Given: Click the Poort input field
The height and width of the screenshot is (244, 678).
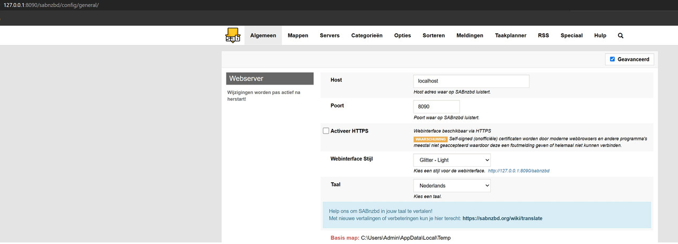Looking at the screenshot, I should click(x=436, y=107).
